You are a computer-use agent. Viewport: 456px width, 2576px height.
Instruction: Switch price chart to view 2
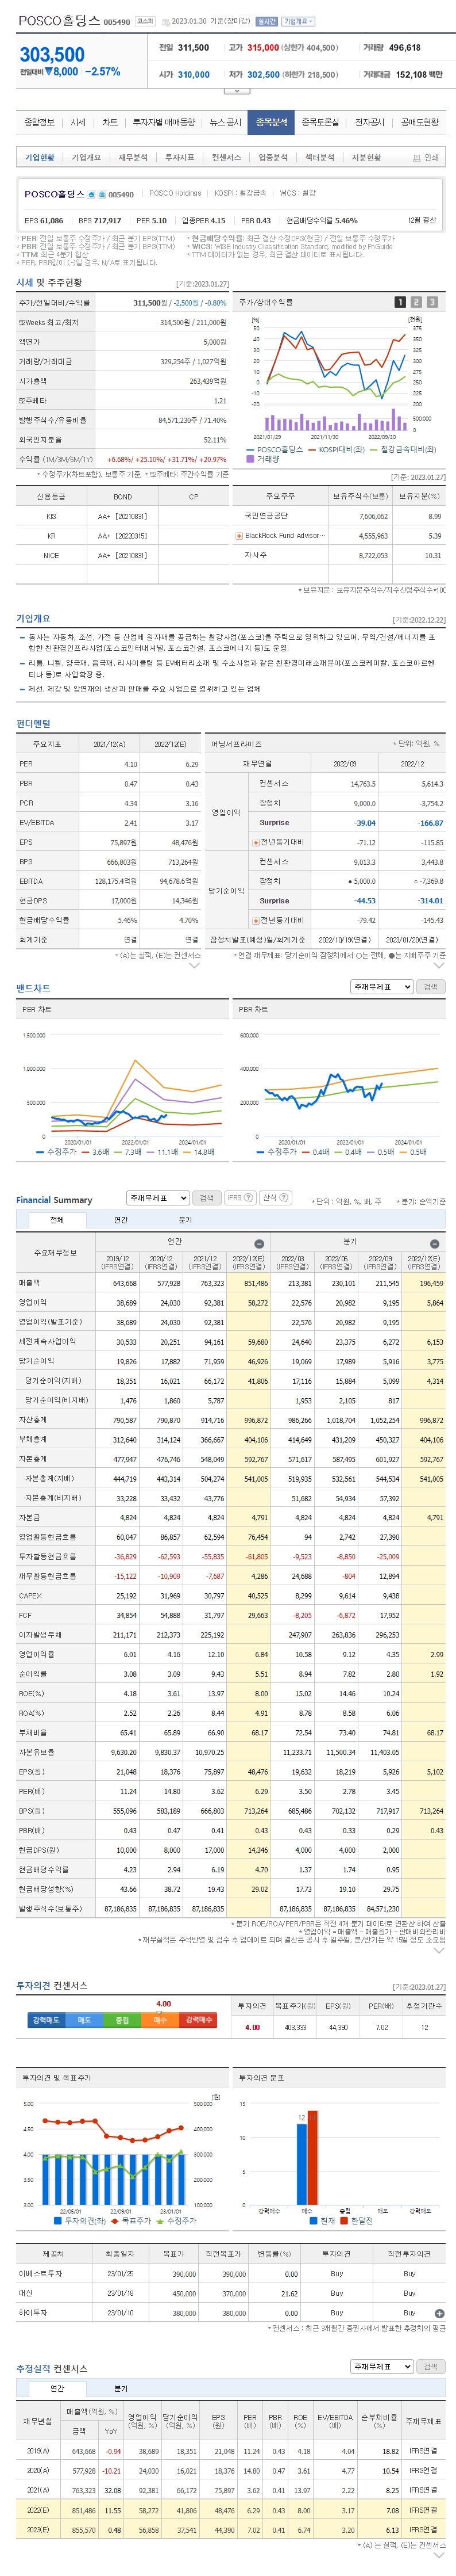click(416, 301)
